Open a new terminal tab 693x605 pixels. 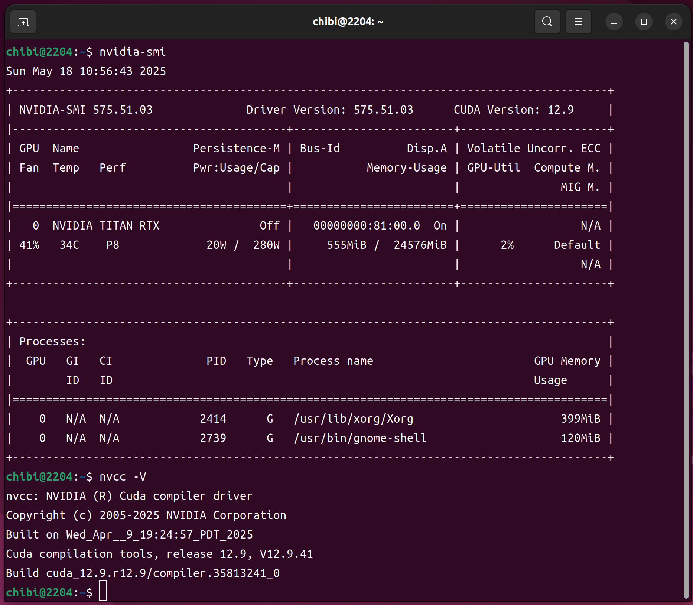pyautogui.click(x=23, y=22)
